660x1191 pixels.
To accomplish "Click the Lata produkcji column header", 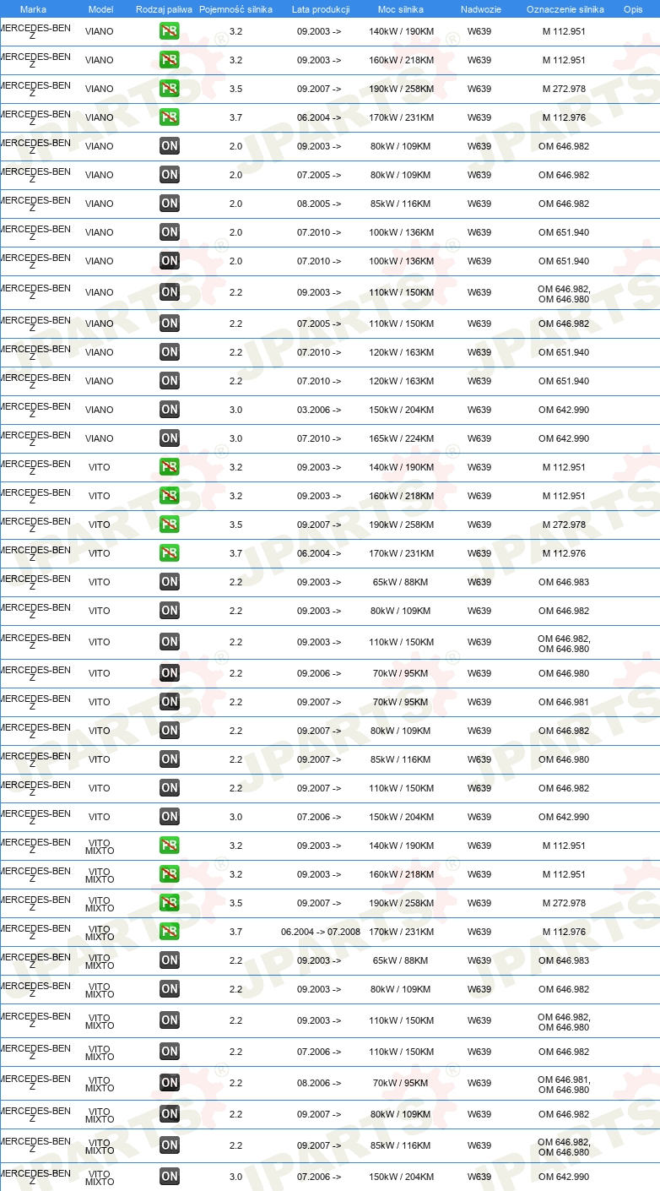I will point(320,9).
